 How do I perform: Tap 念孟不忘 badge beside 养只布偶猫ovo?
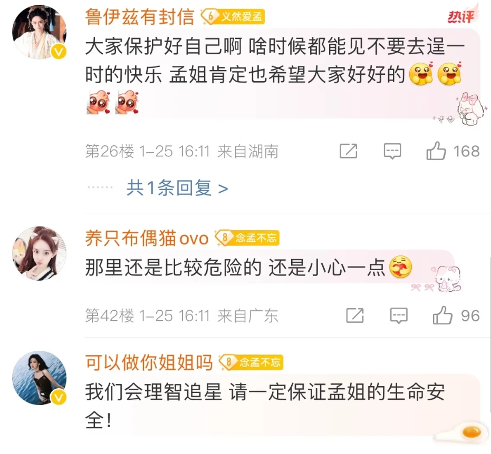pyautogui.click(x=247, y=238)
